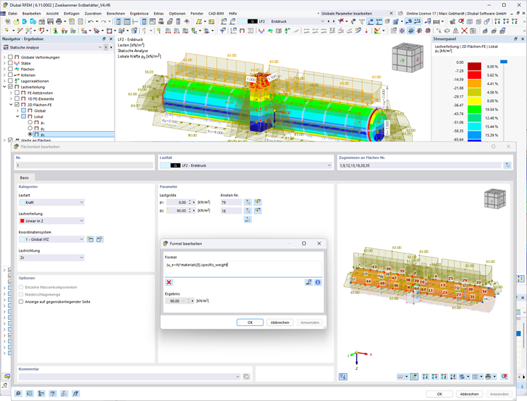Open the formula info icon
The height and width of the screenshot is (401, 527).
318,282
